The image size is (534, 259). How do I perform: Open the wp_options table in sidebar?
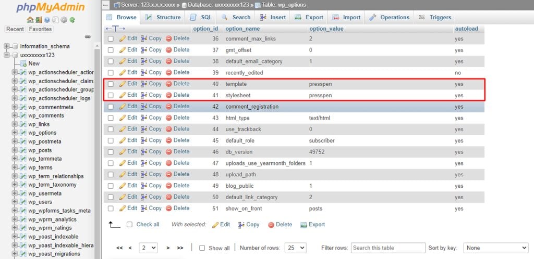(42, 133)
